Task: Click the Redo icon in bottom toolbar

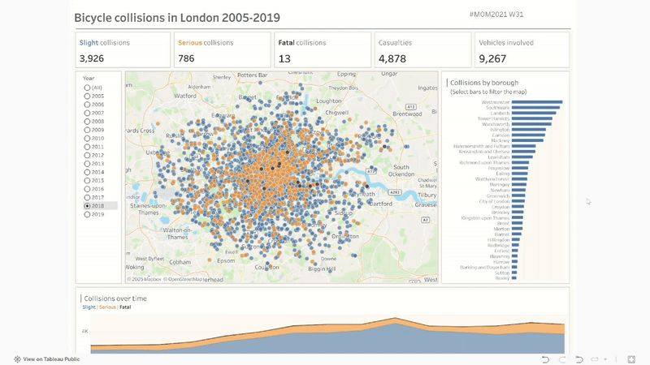Action: pos(562,359)
